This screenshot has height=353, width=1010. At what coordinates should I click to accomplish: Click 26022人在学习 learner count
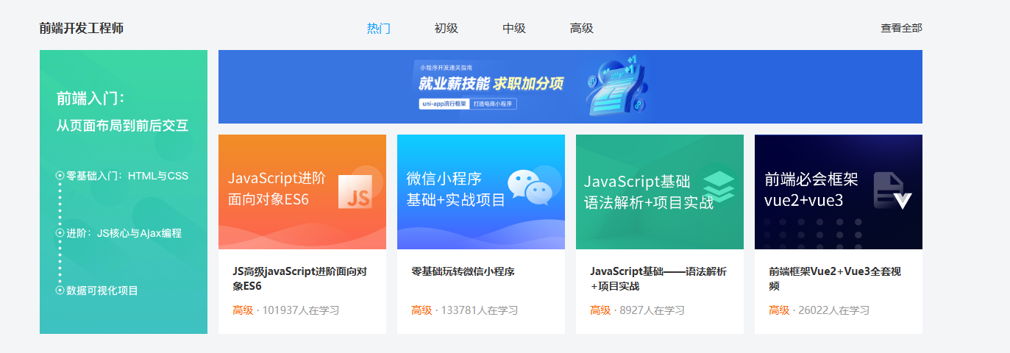pos(834,310)
